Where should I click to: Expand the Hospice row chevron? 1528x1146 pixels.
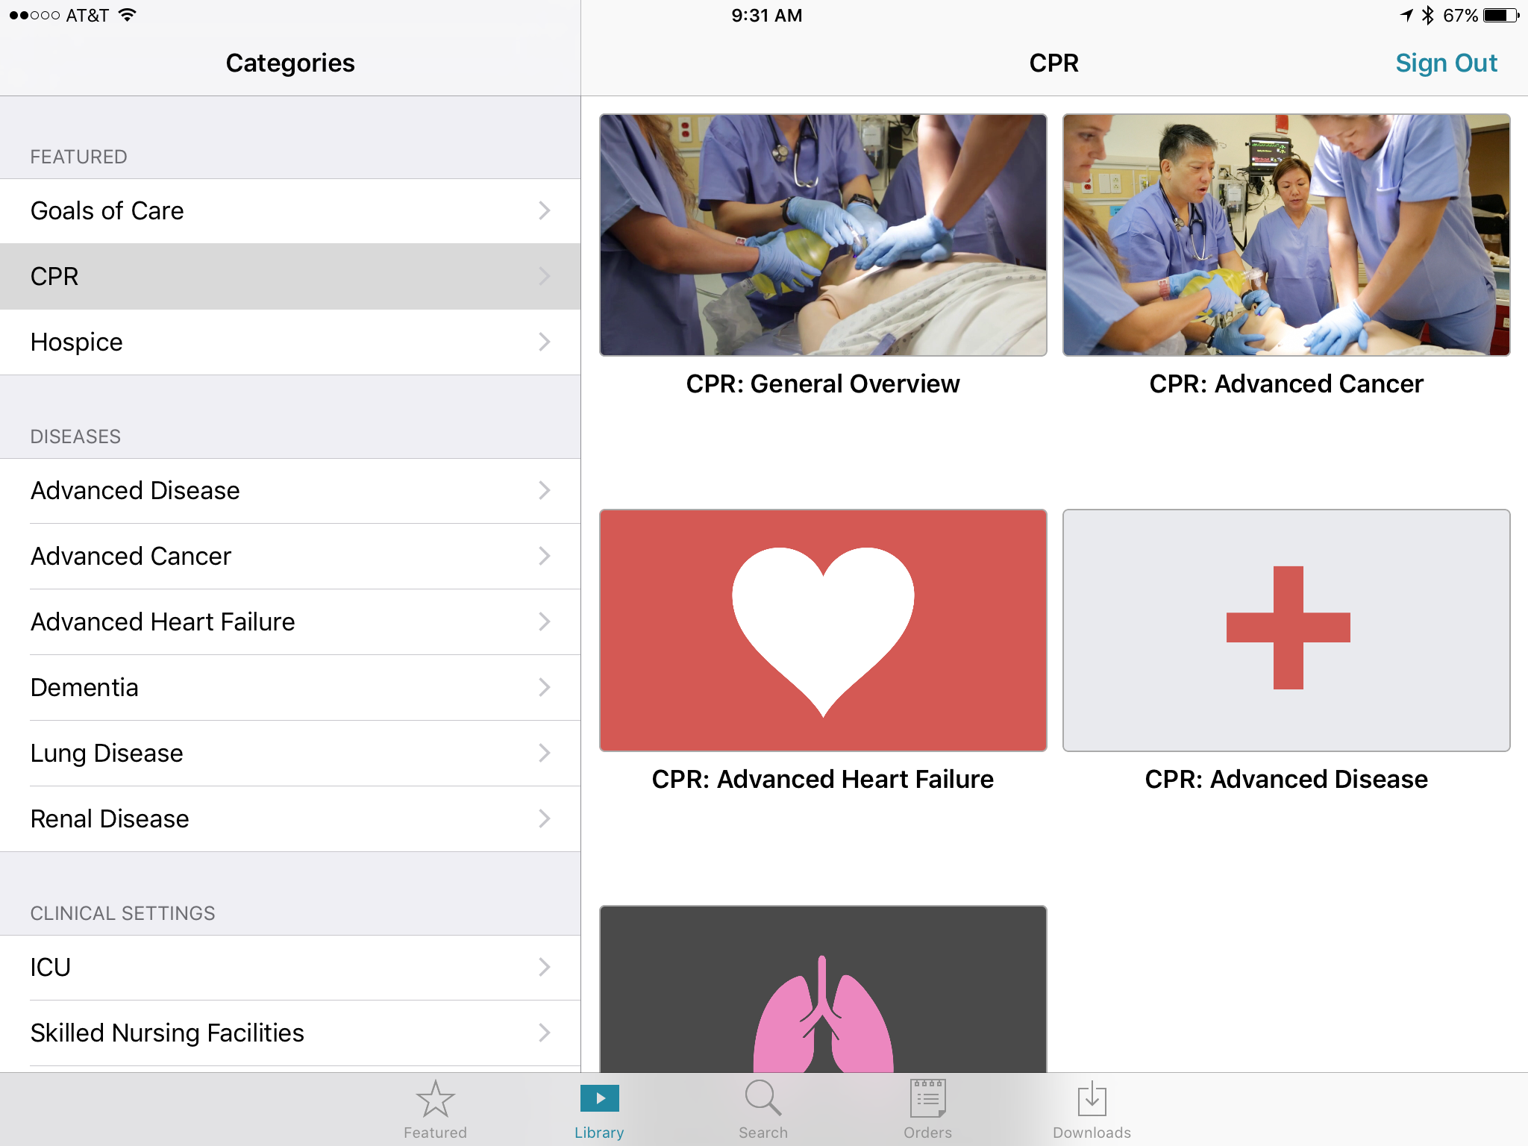(545, 342)
